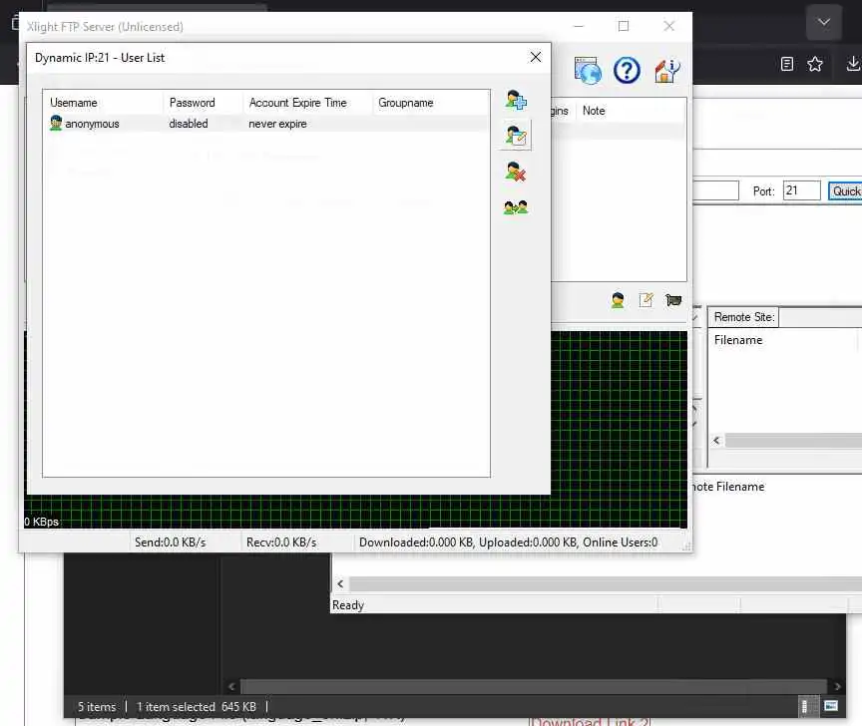Click the Download Link 2 link

(590, 721)
